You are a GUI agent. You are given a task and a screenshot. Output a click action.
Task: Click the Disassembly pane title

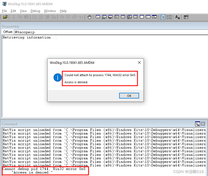click(10, 26)
